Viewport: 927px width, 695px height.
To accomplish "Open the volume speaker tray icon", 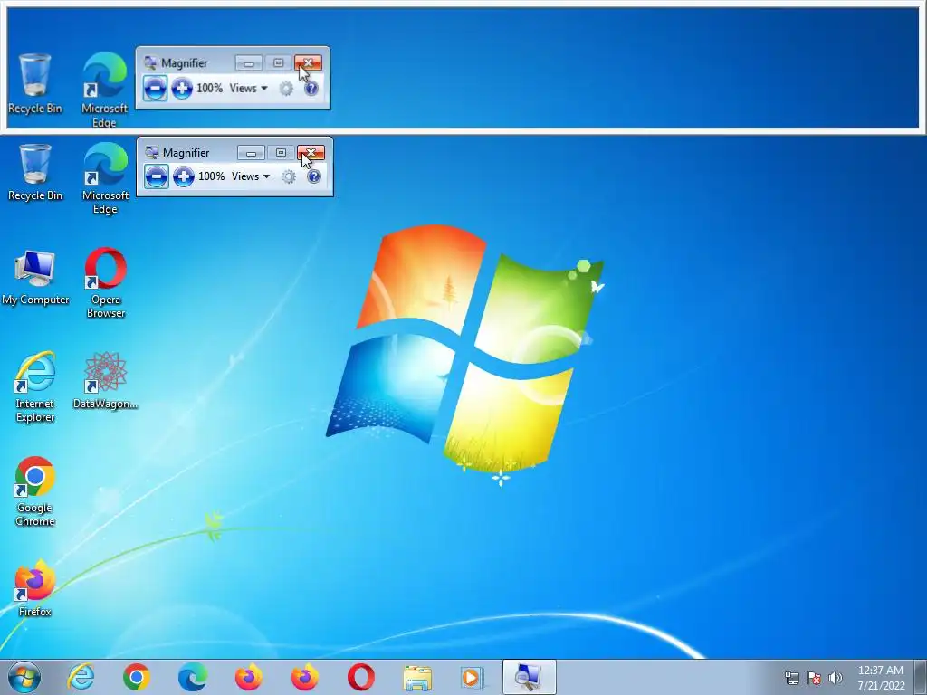I will (835, 678).
